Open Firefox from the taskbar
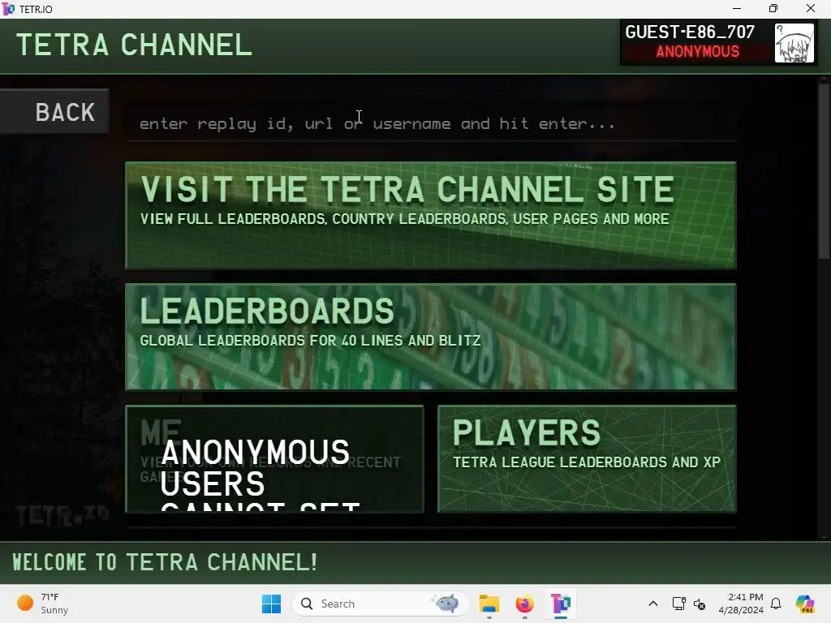The image size is (831, 623). (525, 604)
